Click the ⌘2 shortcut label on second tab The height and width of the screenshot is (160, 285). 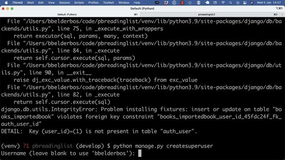[275, 14]
